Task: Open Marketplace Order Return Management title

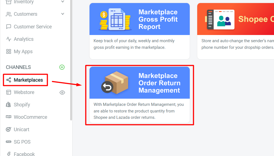Action: pos(159,83)
